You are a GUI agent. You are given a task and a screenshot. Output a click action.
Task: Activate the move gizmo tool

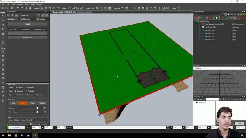[x=3, y=20]
